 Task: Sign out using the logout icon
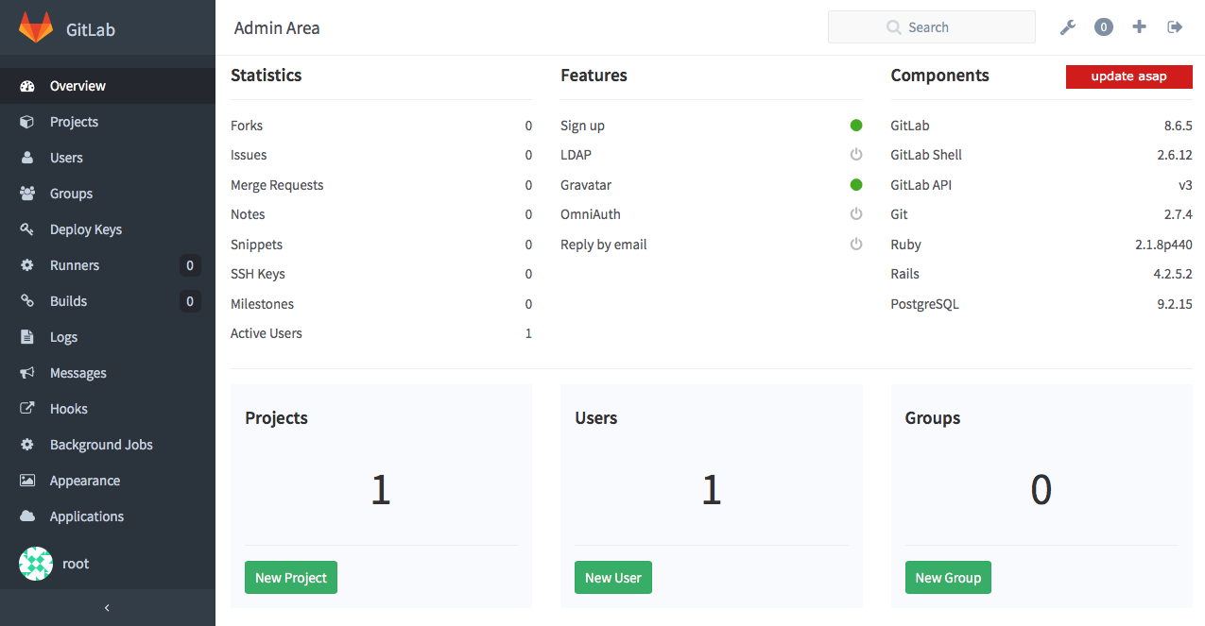pos(1175,26)
